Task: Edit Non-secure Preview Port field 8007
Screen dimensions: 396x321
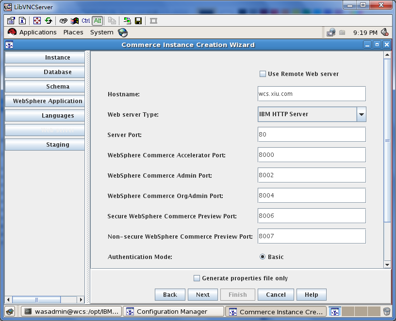Action: [312, 236]
